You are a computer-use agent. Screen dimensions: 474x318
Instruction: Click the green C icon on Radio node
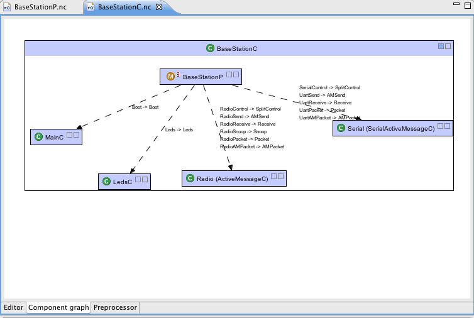click(190, 178)
